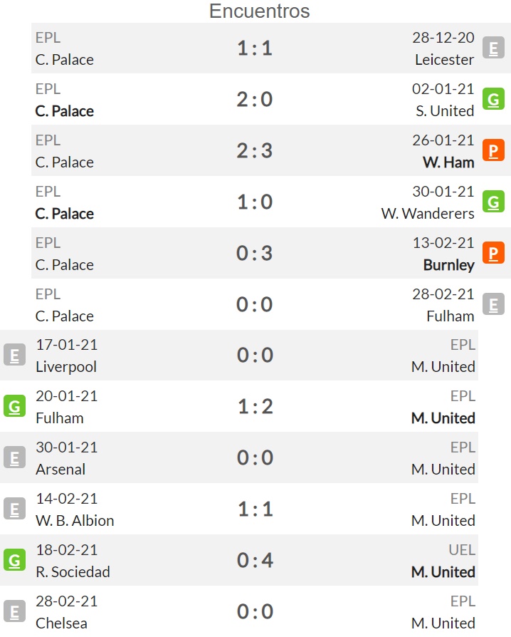Image resolution: width=511 pixels, height=637 pixels.
Task: Click green G badge beside 20-01-21 Fulham match
Action: (x=15, y=406)
